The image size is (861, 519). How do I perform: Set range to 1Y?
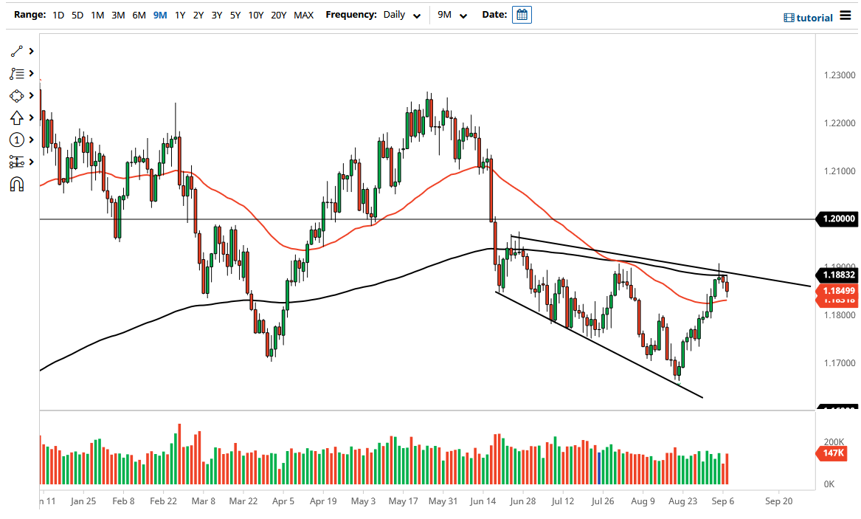180,15
